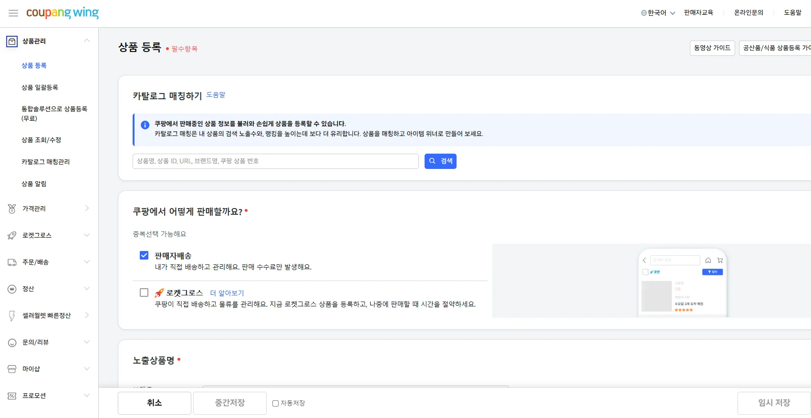Open the 한국어 language dropdown
Screen dimensions: 811x418
(x=658, y=13)
